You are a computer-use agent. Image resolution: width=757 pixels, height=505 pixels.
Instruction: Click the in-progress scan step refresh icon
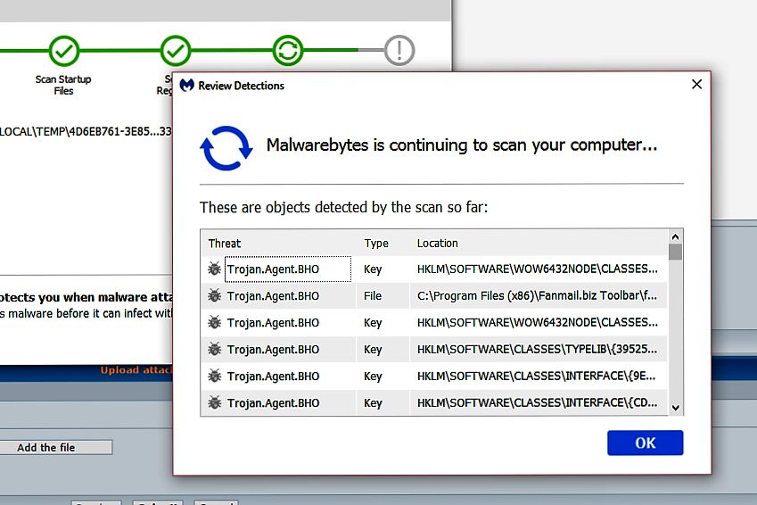(x=288, y=51)
